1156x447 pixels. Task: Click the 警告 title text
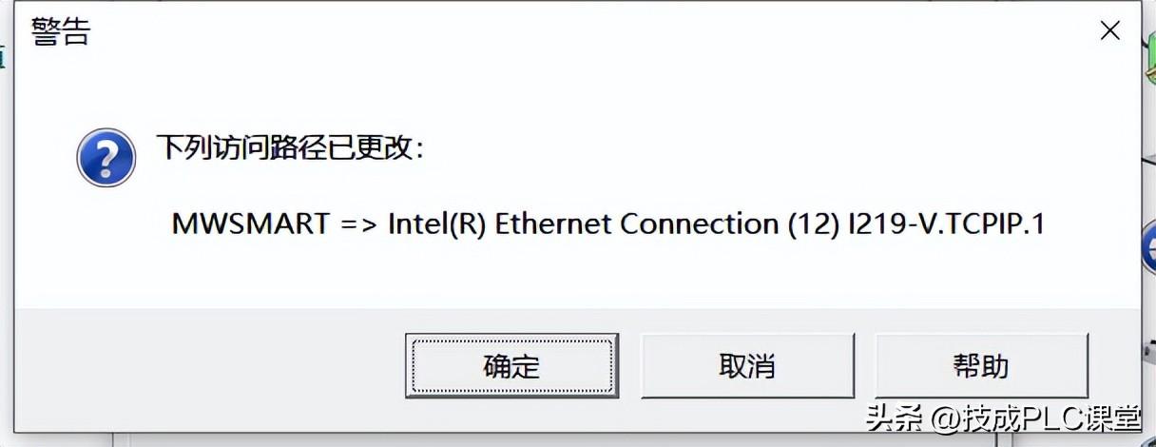[61, 32]
